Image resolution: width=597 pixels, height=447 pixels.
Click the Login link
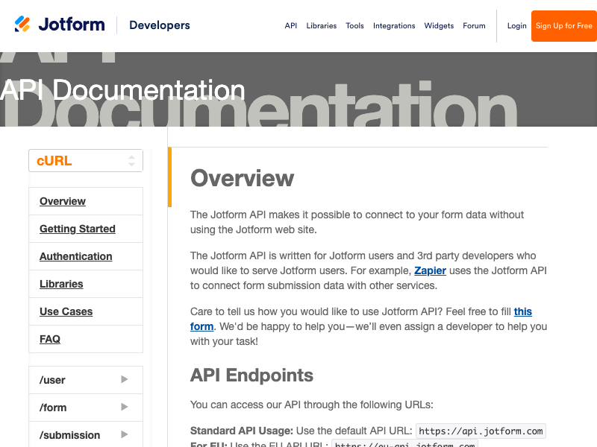516,26
